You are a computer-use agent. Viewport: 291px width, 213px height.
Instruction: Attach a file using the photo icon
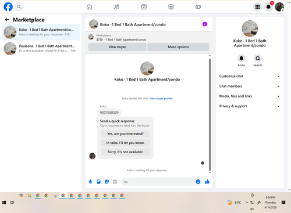pos(98,182)
